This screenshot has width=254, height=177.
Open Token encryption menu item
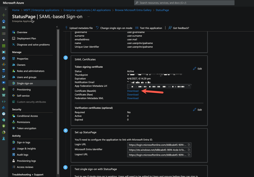(x=26, y=128)
